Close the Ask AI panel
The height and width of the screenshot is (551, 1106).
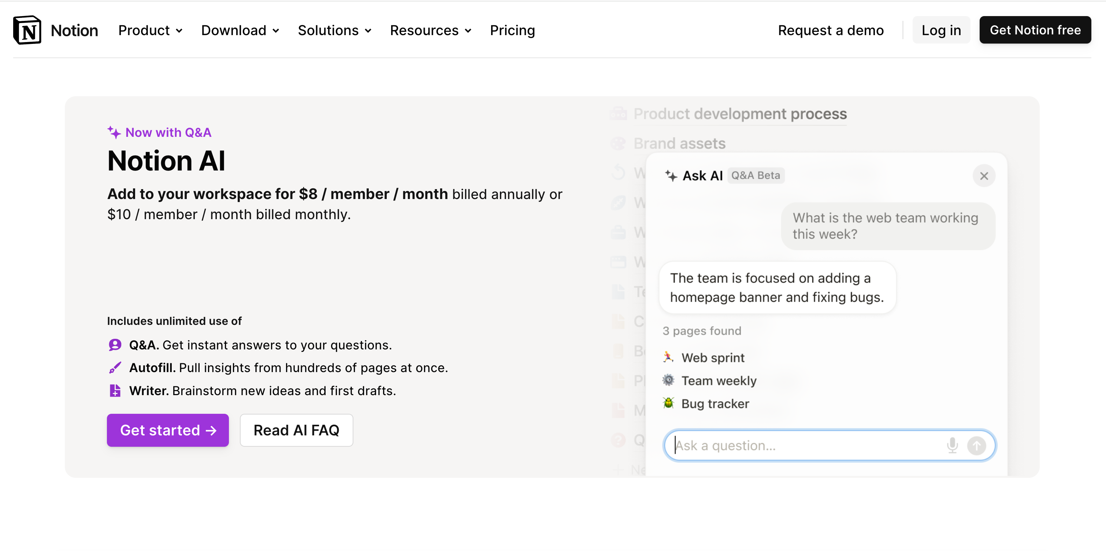(x=984, y=176)
